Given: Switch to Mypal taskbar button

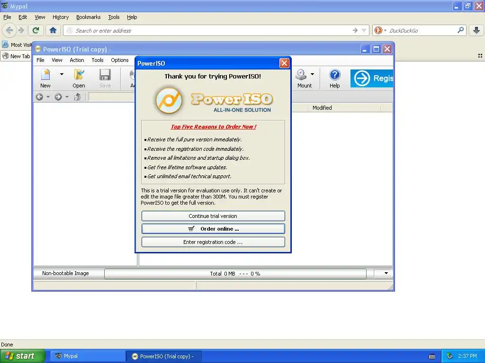Looking at the screenshot, I should tap(88, 356).
